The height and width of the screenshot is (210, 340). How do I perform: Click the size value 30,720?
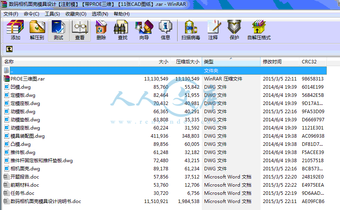click(161, 193)
